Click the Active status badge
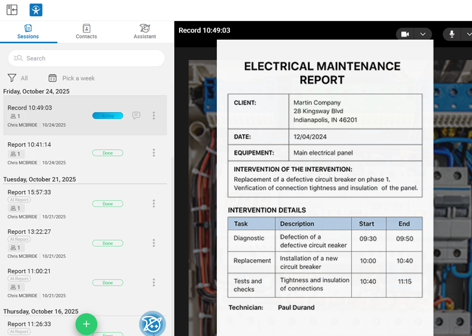Viewport: 472px width, 336px height. click(x=107, y=116)
